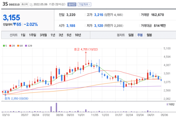Viewport: 176px width, 118px height.
Task: Click the 최고 4,755 (10/22) high label
Action: 86,49
